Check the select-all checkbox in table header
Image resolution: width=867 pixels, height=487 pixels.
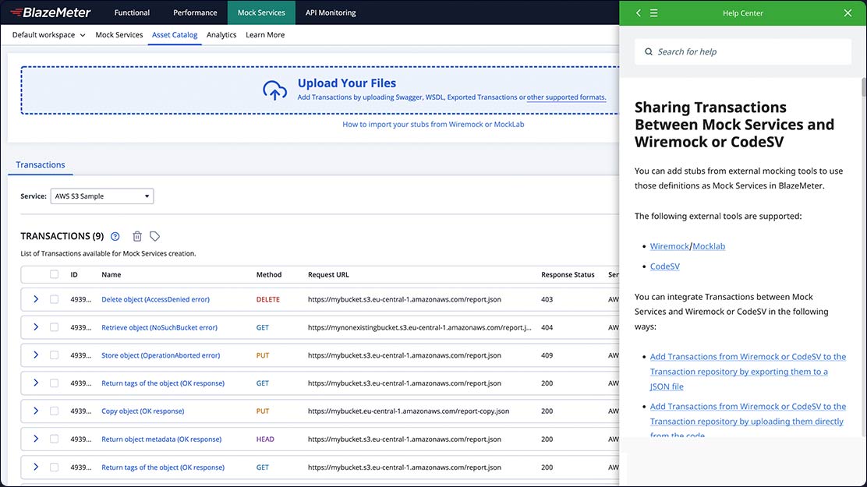[x=55, y=274]
